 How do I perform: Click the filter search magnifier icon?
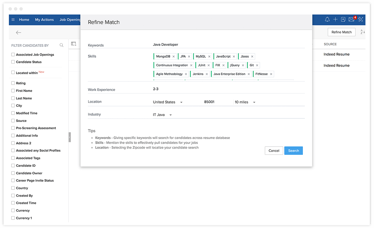pos(62,45)
